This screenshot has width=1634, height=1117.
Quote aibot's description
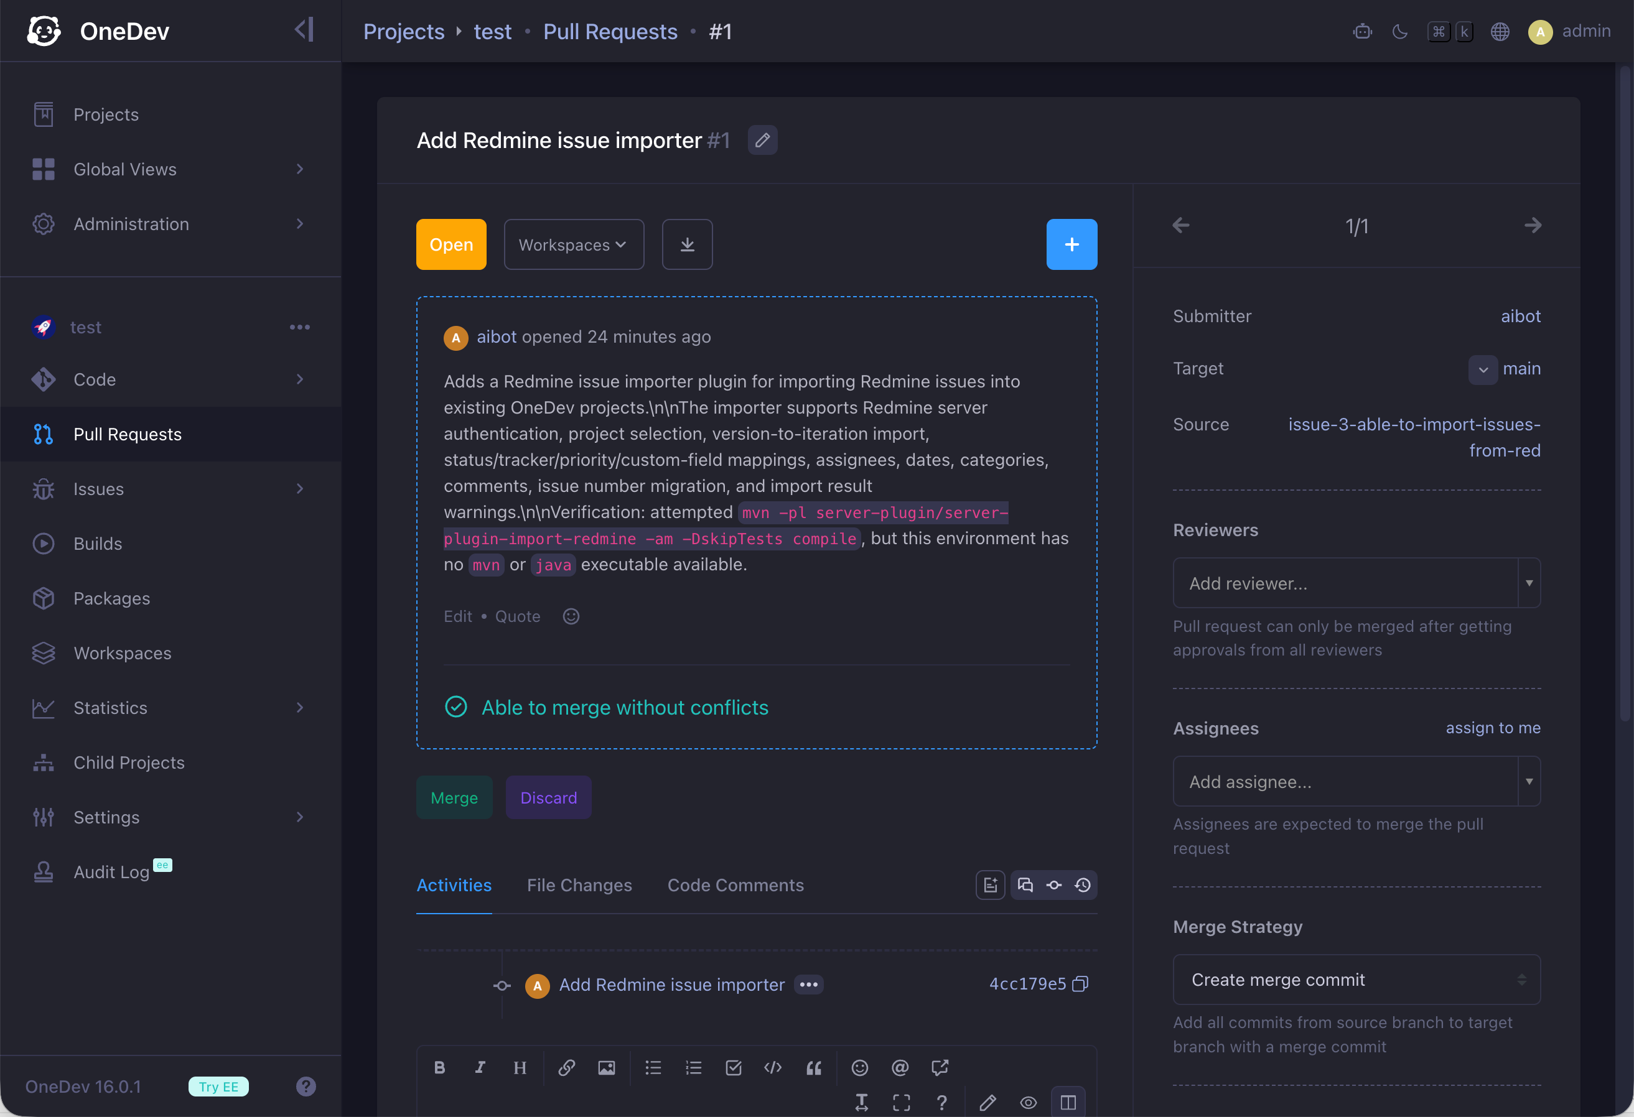[x=518, y=616]
